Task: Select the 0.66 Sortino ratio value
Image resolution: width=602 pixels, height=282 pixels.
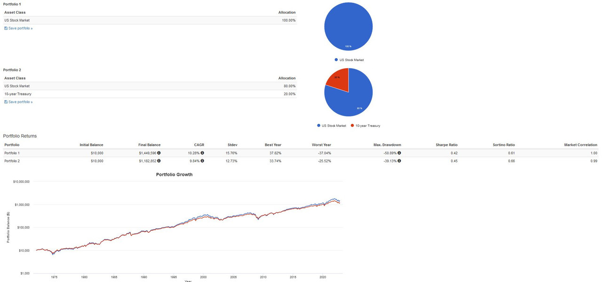Action: [511, 161]
